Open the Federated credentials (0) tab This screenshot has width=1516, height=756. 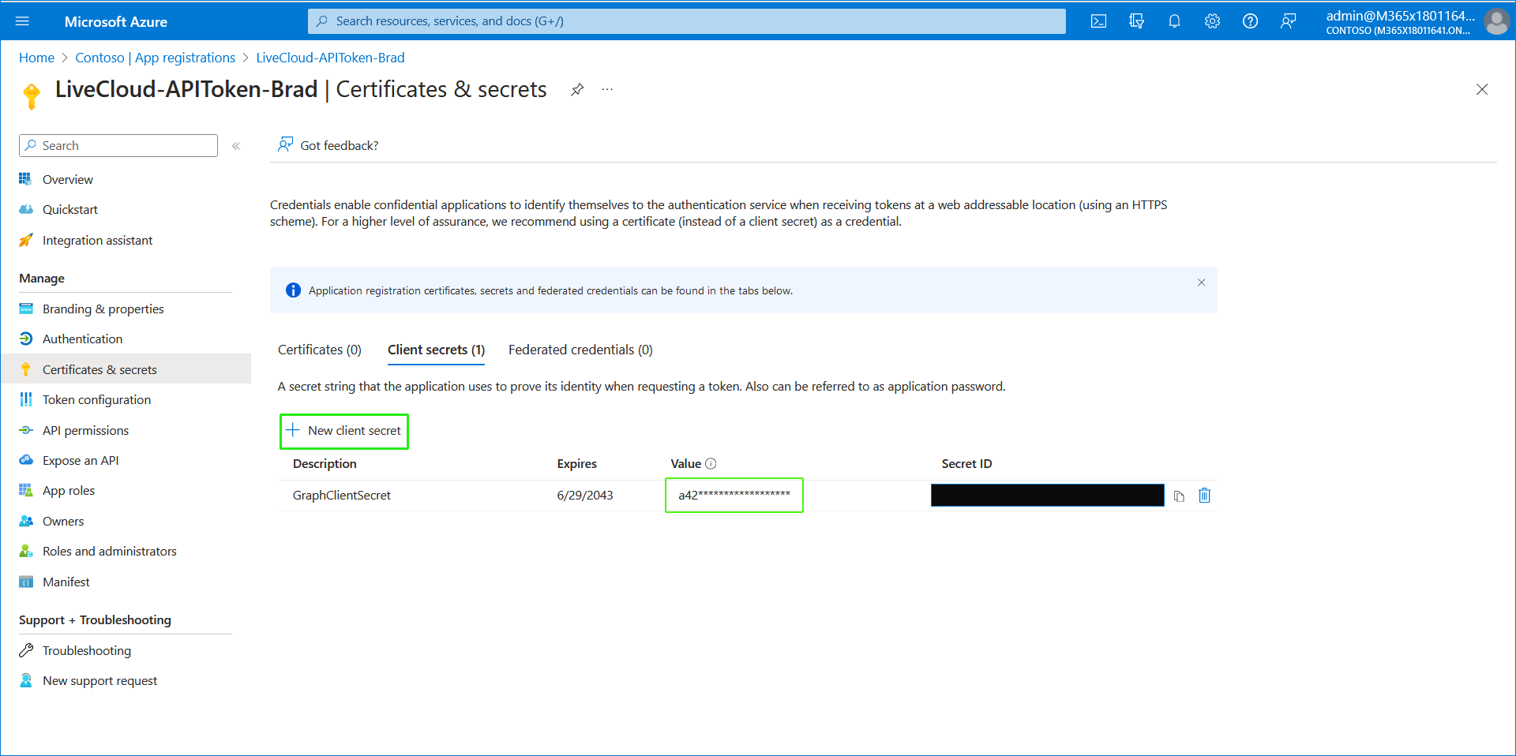coord(580,350)
